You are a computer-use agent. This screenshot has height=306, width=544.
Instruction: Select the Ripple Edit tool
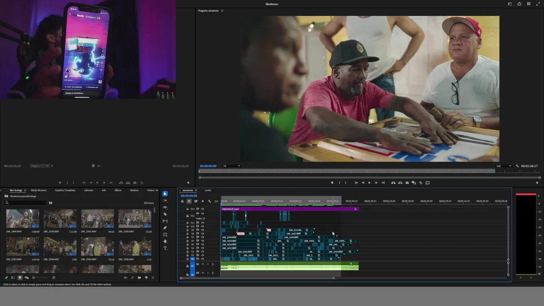[165, 207]
